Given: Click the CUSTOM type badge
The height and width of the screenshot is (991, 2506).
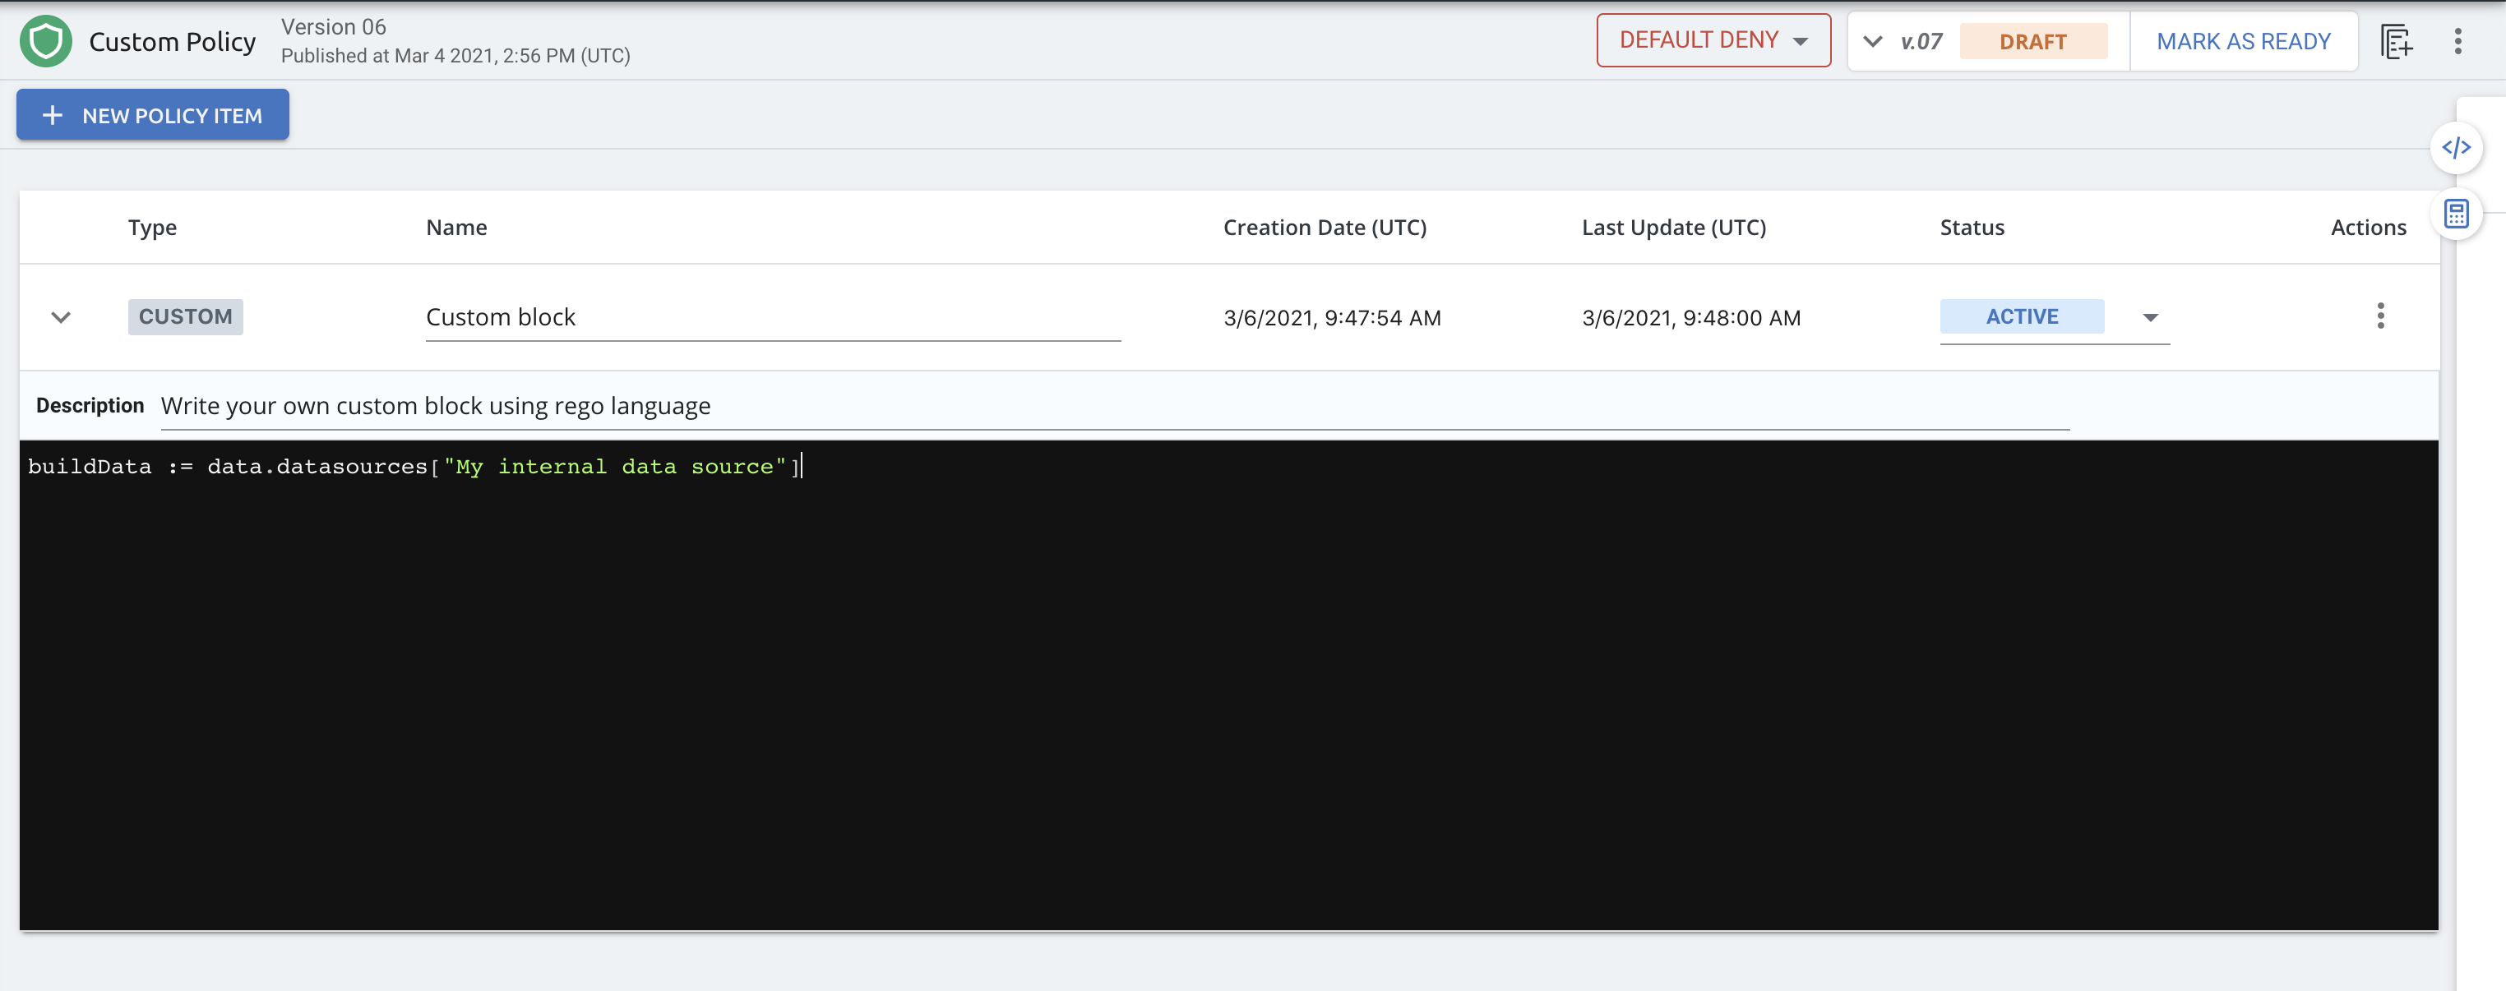Looking at the screenshot, I should pos(185,316).
